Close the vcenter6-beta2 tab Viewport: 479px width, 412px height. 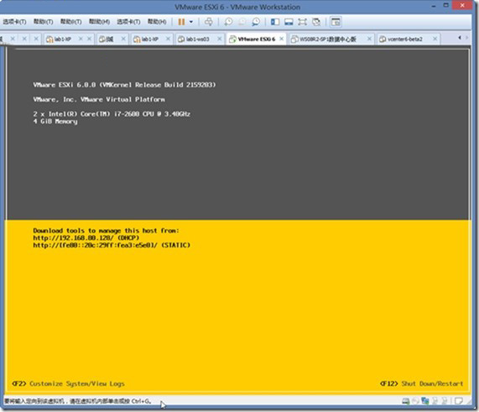click(x=435, y=39)
